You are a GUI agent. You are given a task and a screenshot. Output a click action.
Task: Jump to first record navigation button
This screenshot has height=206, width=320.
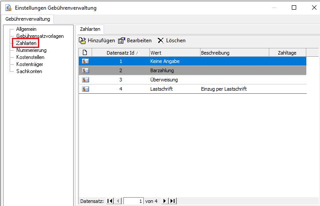[x=110, y=201]
